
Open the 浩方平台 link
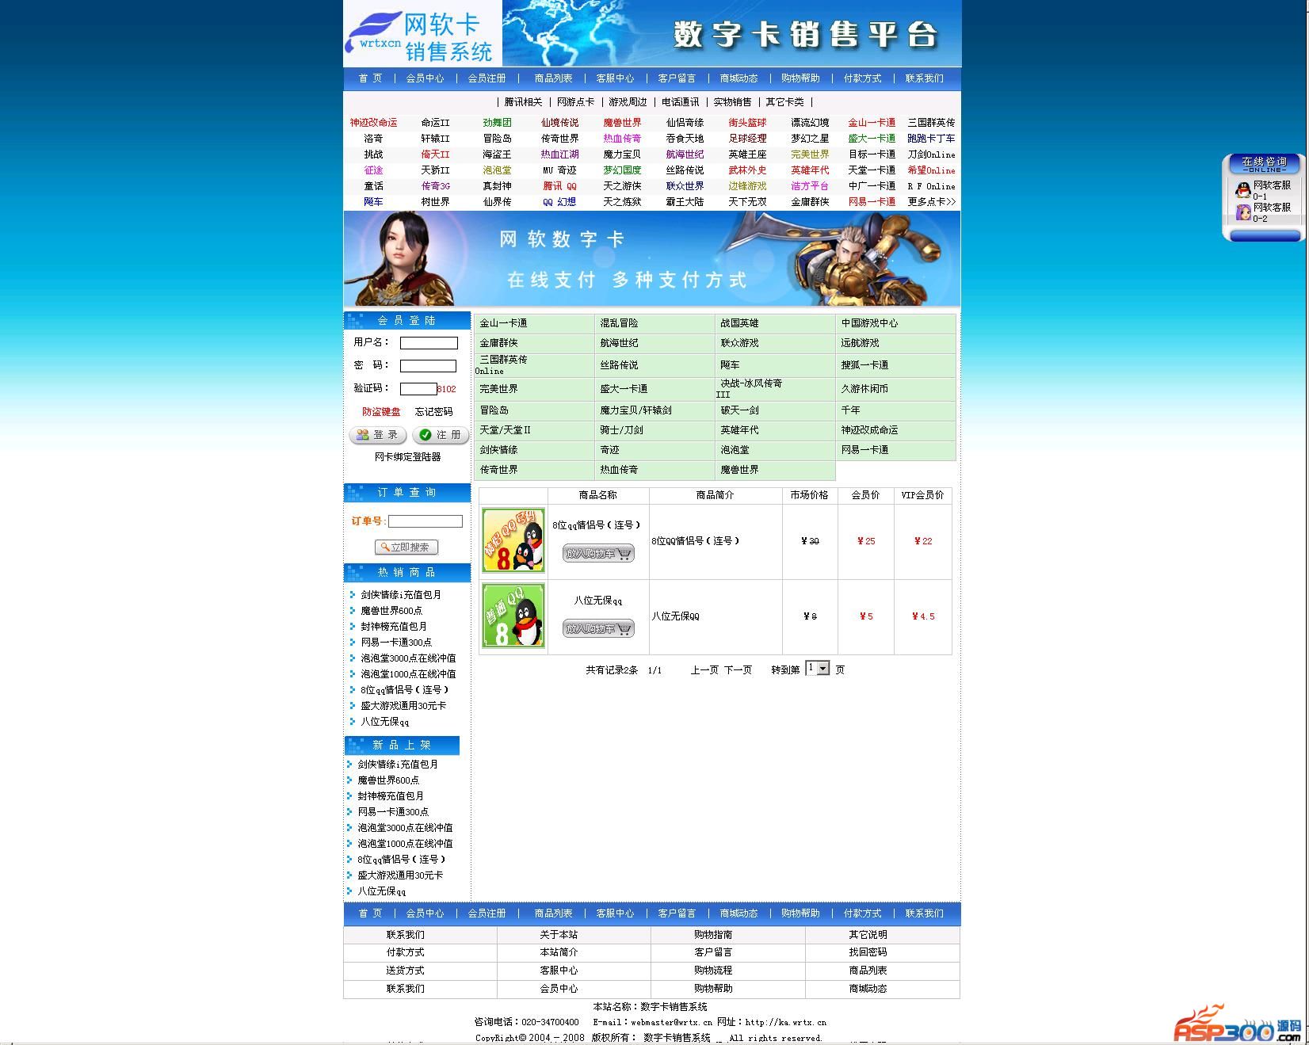(x=809, y=186)
